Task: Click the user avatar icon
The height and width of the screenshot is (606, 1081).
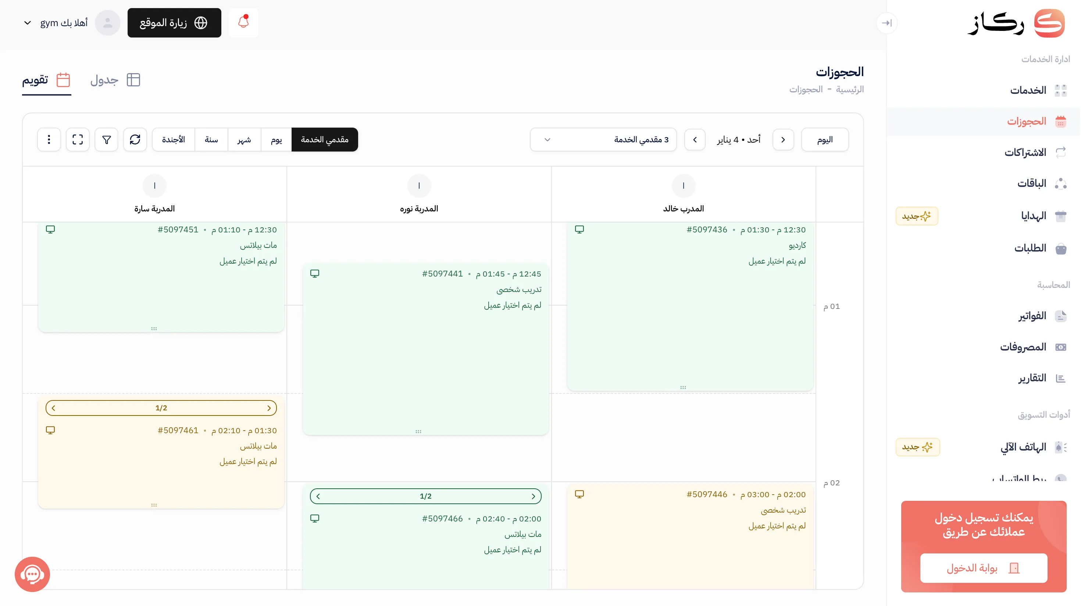Action: tap(108, 23)
